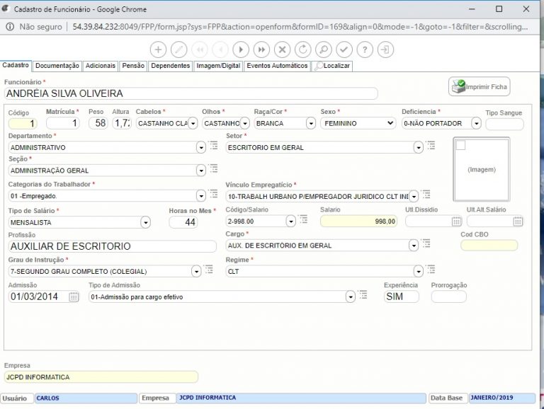Click the delete record X icon
This screenshot has width=544, height=409.
pyautogui.click(x=282, y=50)
